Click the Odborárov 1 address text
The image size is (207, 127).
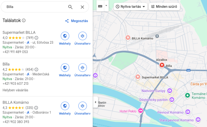click(x=42, y=112)
